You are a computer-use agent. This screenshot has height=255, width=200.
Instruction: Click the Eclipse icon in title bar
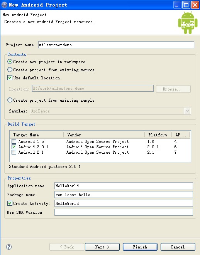(4, 5)
